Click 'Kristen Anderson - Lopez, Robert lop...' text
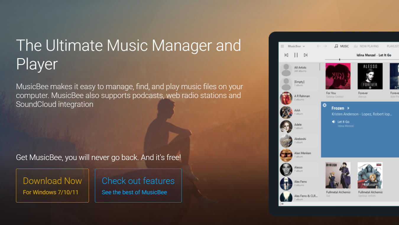Image resolution: width=399 pixels, height=225 pixels. click(362, 114)
